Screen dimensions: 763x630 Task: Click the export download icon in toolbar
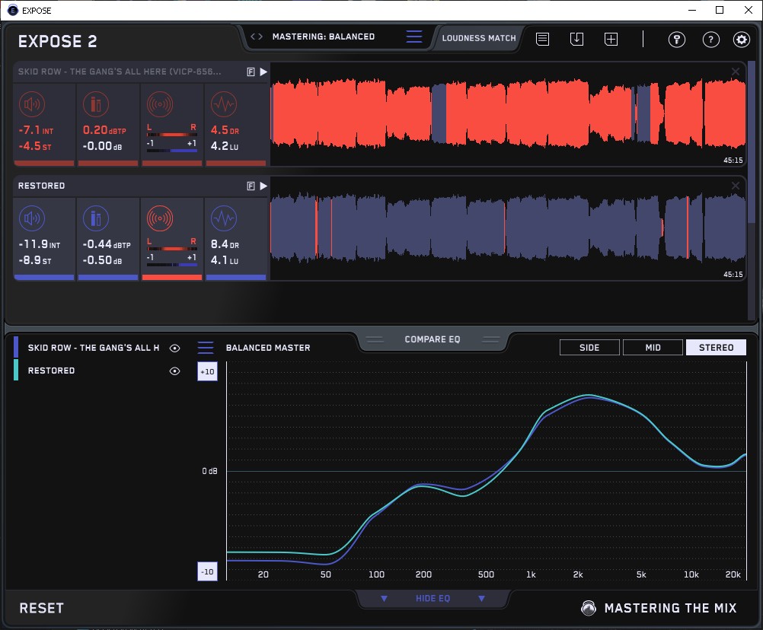coord(576,39)
